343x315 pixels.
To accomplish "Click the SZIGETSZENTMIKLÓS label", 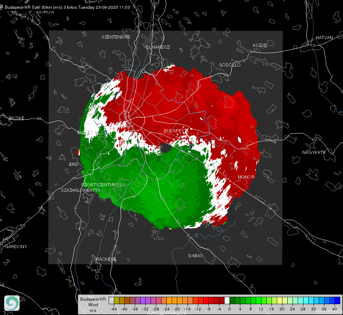I will [x=103, y=184].
